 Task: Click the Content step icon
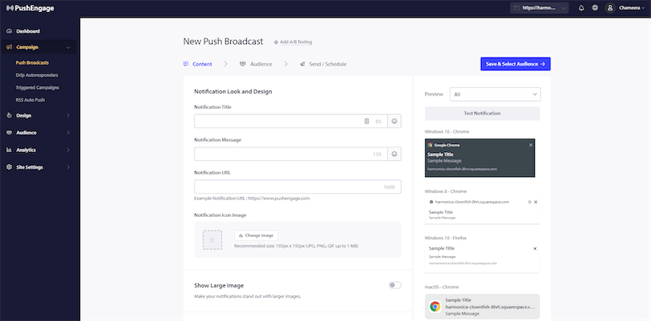click(x=185, y=64)
